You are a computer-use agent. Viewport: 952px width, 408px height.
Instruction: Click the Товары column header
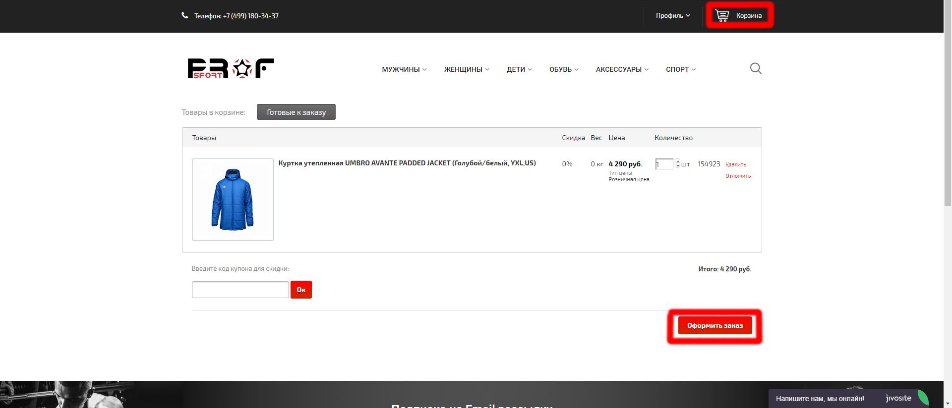tap(204, 138)
